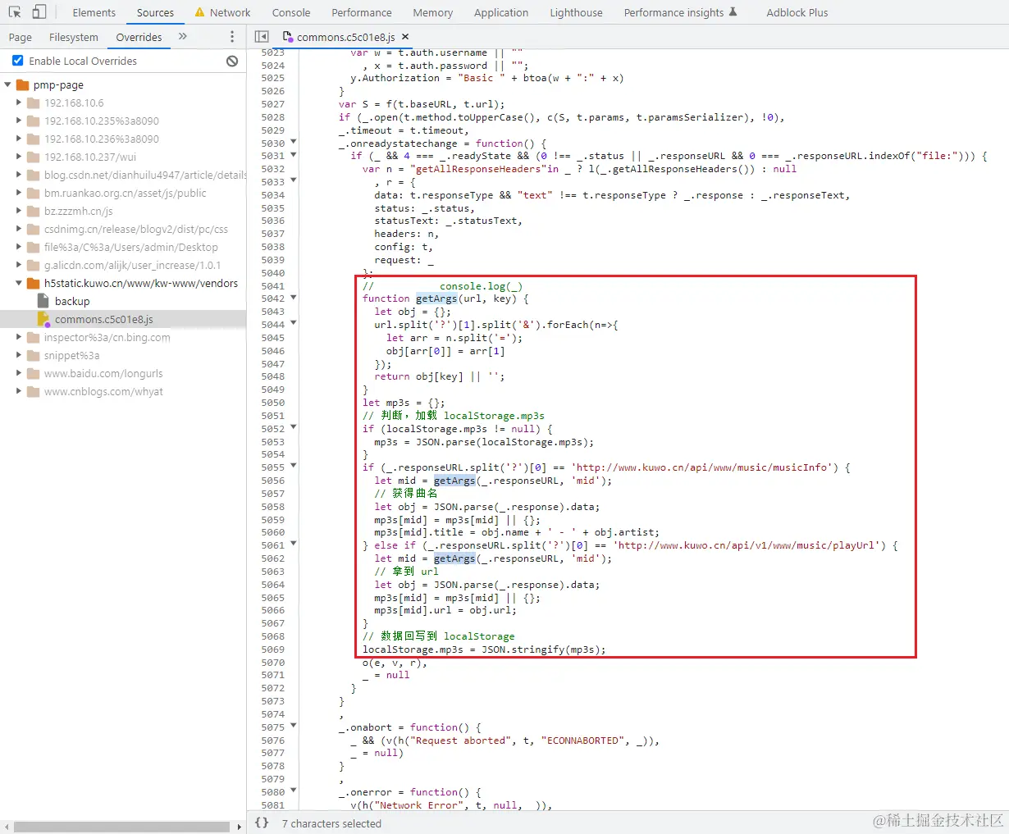Open the Performance panel
Image resolution: width=1009 pixels, height=834 pixels.
pos(362,12)
